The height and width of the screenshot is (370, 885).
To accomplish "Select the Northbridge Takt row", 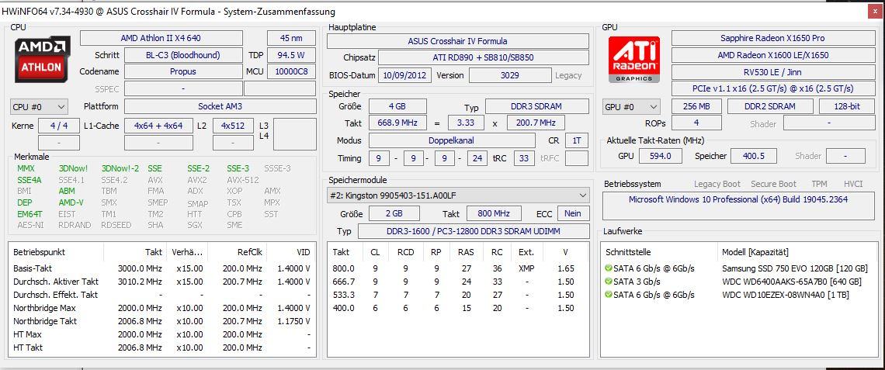I will pyautogui.click(x=162, y=321).
